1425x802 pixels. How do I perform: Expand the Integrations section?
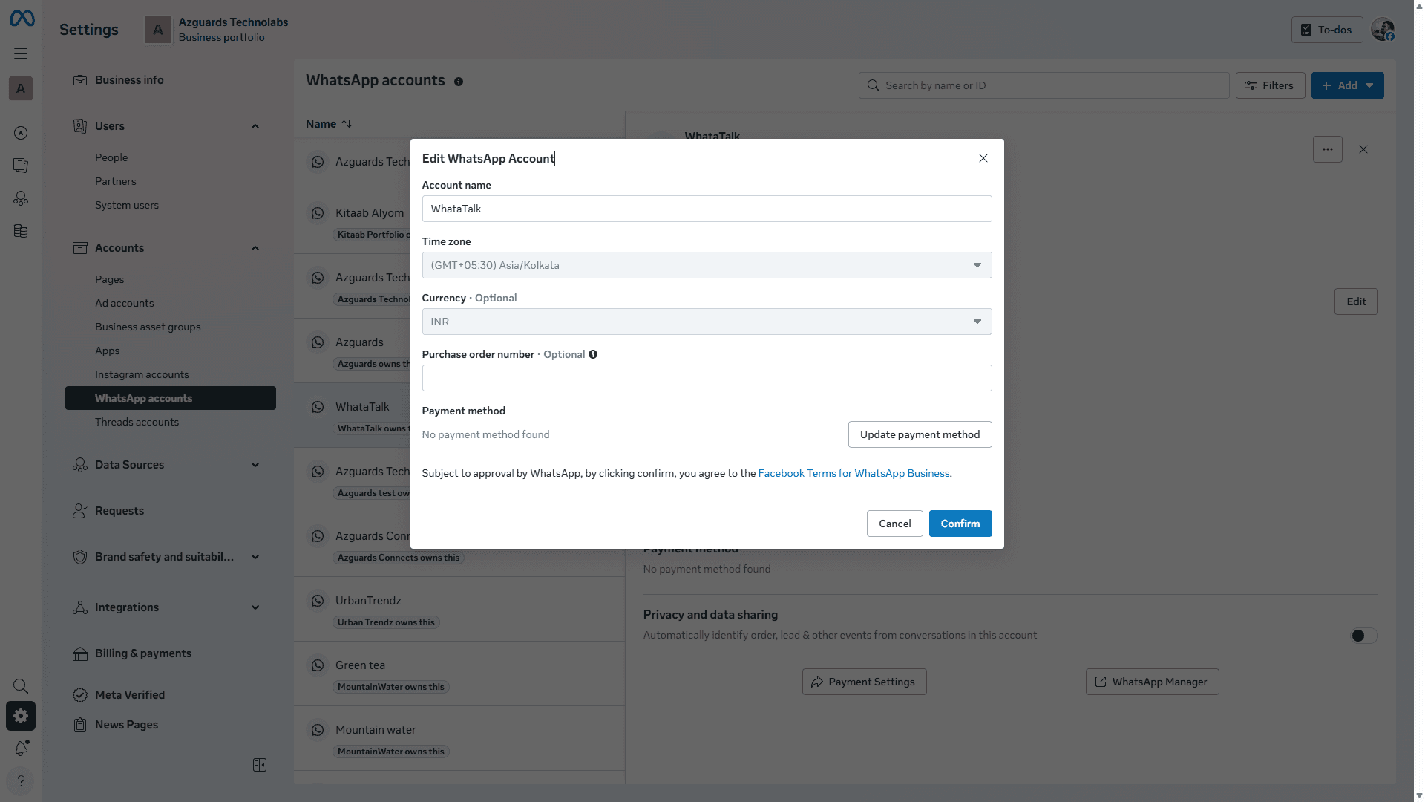click(255, 607)
